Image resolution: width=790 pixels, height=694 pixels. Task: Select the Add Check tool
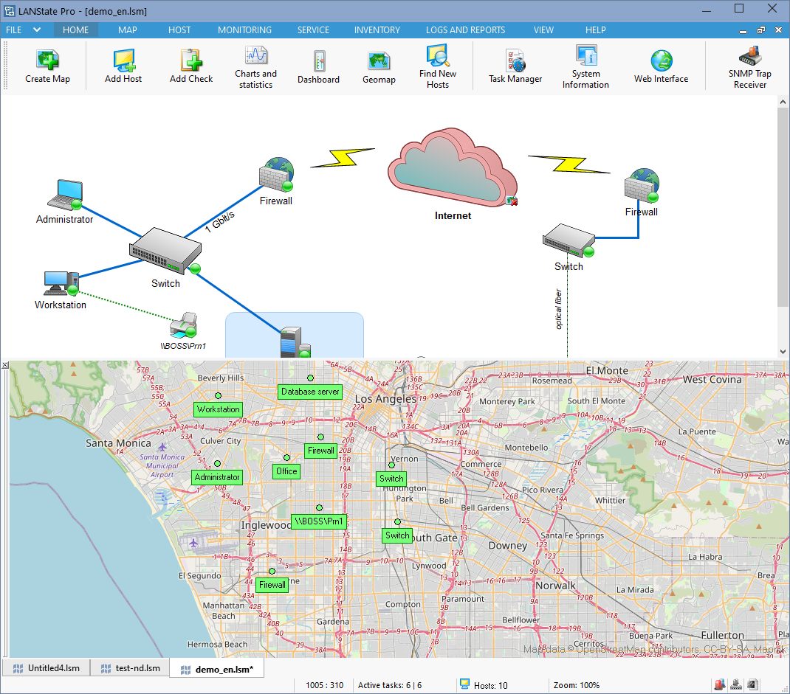click(190, 66)
